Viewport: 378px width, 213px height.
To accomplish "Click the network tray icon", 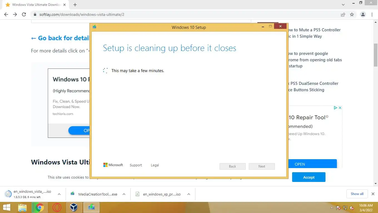I will pyautogui.click(x=345, y=208).
